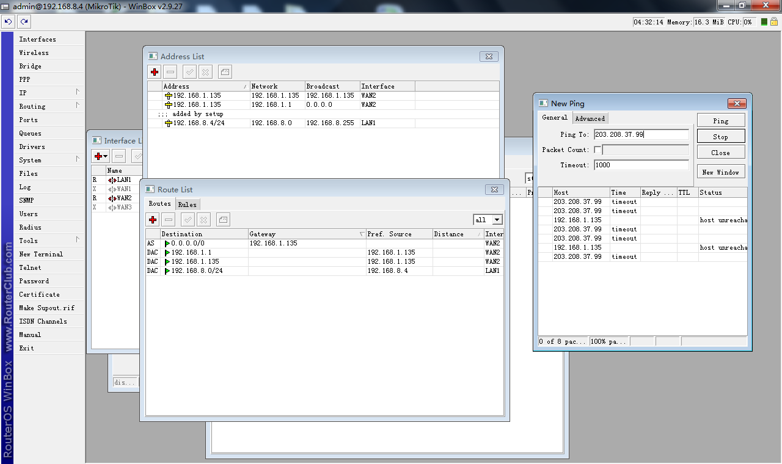Click the disable X icon in Route List
This screenshot has height=464, width=782.
coord(204,220)
